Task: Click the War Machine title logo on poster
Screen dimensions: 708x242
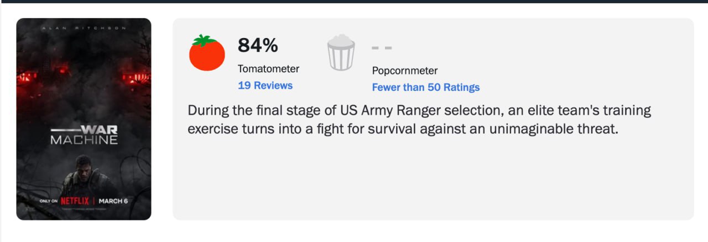Action: [x=84, y=135]
